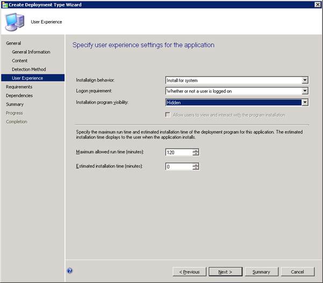Open the Content step in sidebar
Image resolution: width=323 pixels, height=283 pixels.
pyautogui.click(x=20, y=61)
